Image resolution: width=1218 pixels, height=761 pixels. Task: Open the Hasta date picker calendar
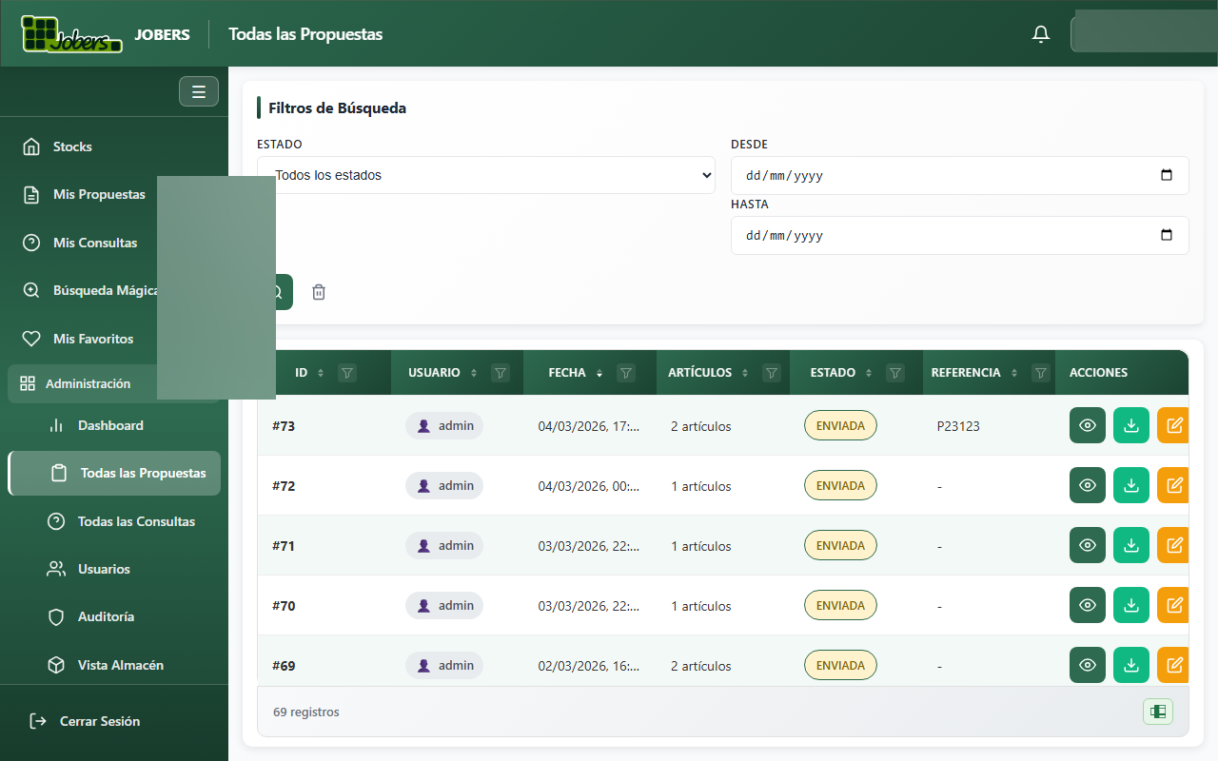point(1167,235)
